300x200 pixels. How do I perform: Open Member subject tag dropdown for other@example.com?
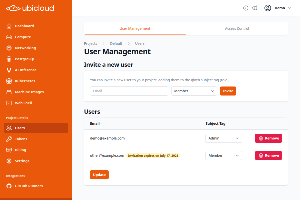click(224, 155)
